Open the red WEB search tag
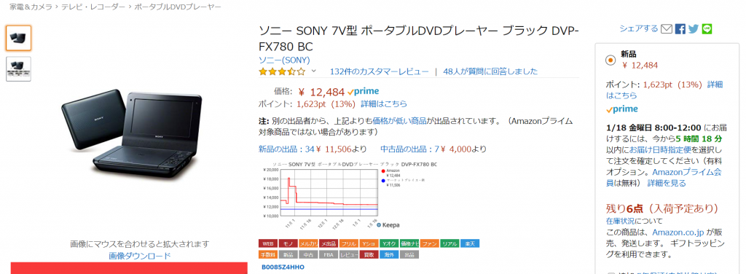Image resolution: width=746 pixels, height=274 pixels. [x=268, y=243]
